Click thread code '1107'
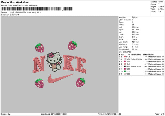This screenshot has height=116, width=165. pos(145,57)
